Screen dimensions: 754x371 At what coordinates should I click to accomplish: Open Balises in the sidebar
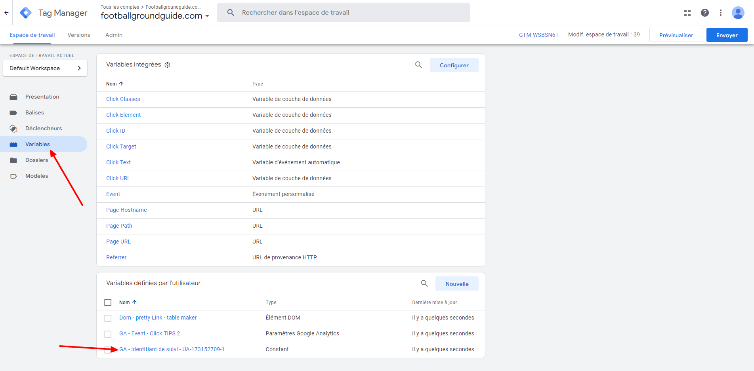click(34, 112)
